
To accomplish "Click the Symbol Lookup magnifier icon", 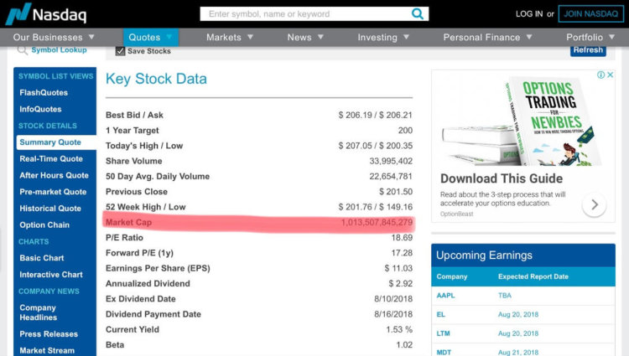I will point(22,50).
